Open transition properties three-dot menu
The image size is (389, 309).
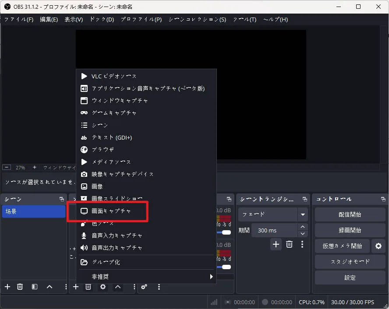pyautogui.click(x=302, y=244)
